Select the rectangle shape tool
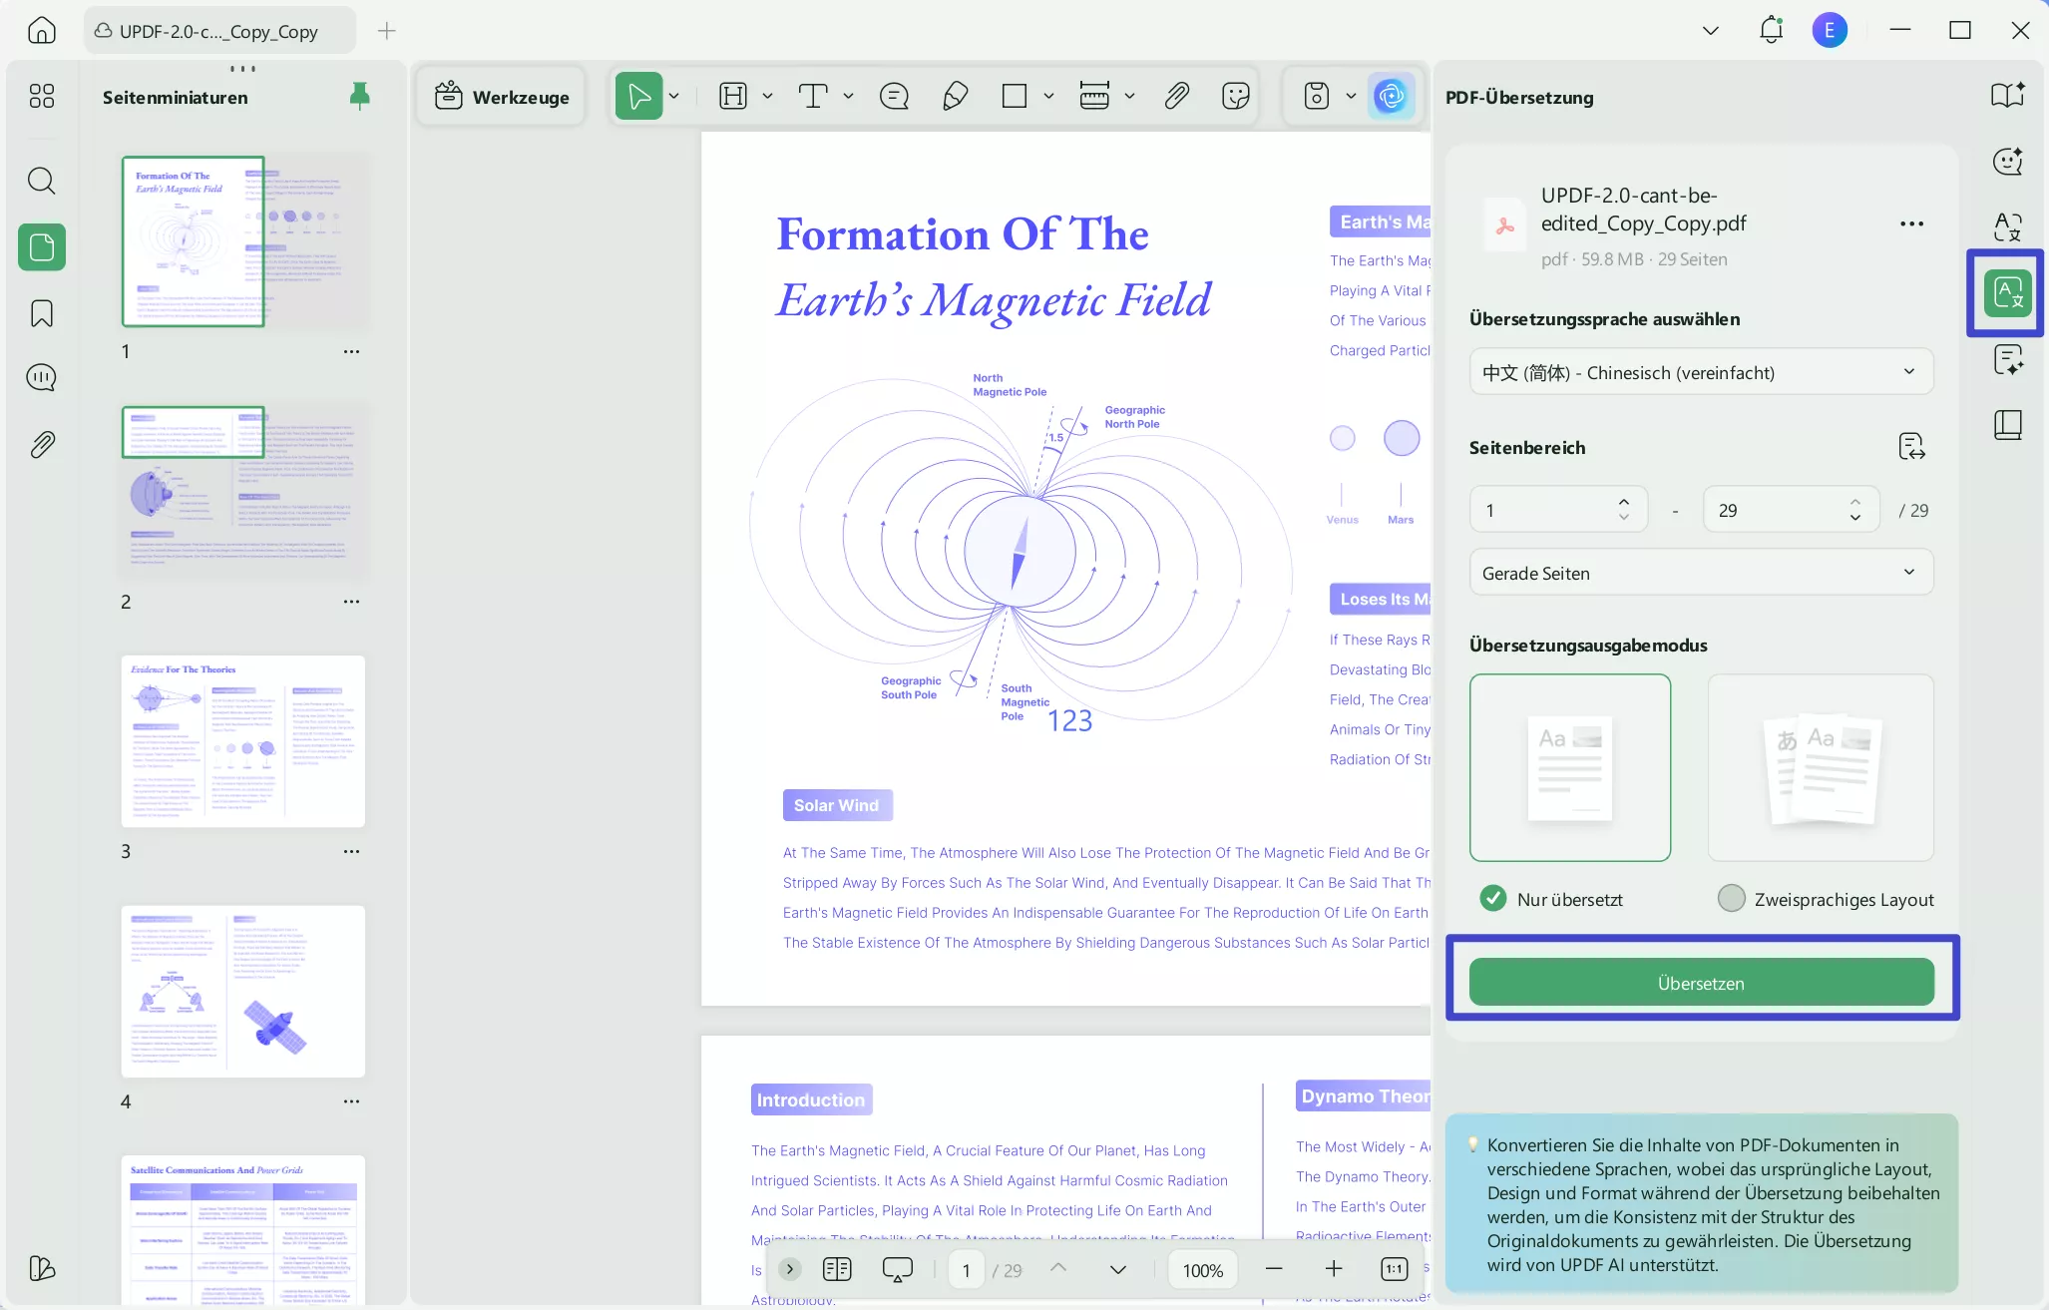 (1015, 96)
